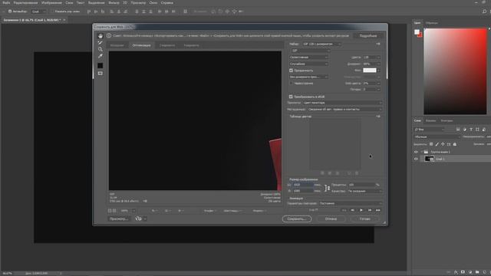Click the Preview button in dialog

pyautogui.click(x=119, y=219)
